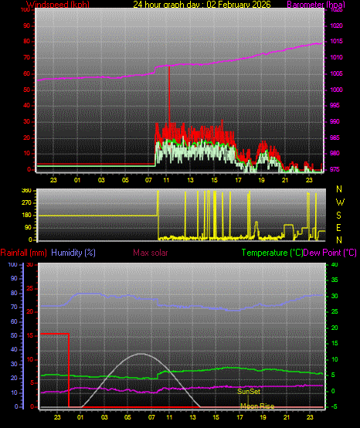Click the Max solar legend label
Viewport: 360px width, 428px height.
coord(151,253)
